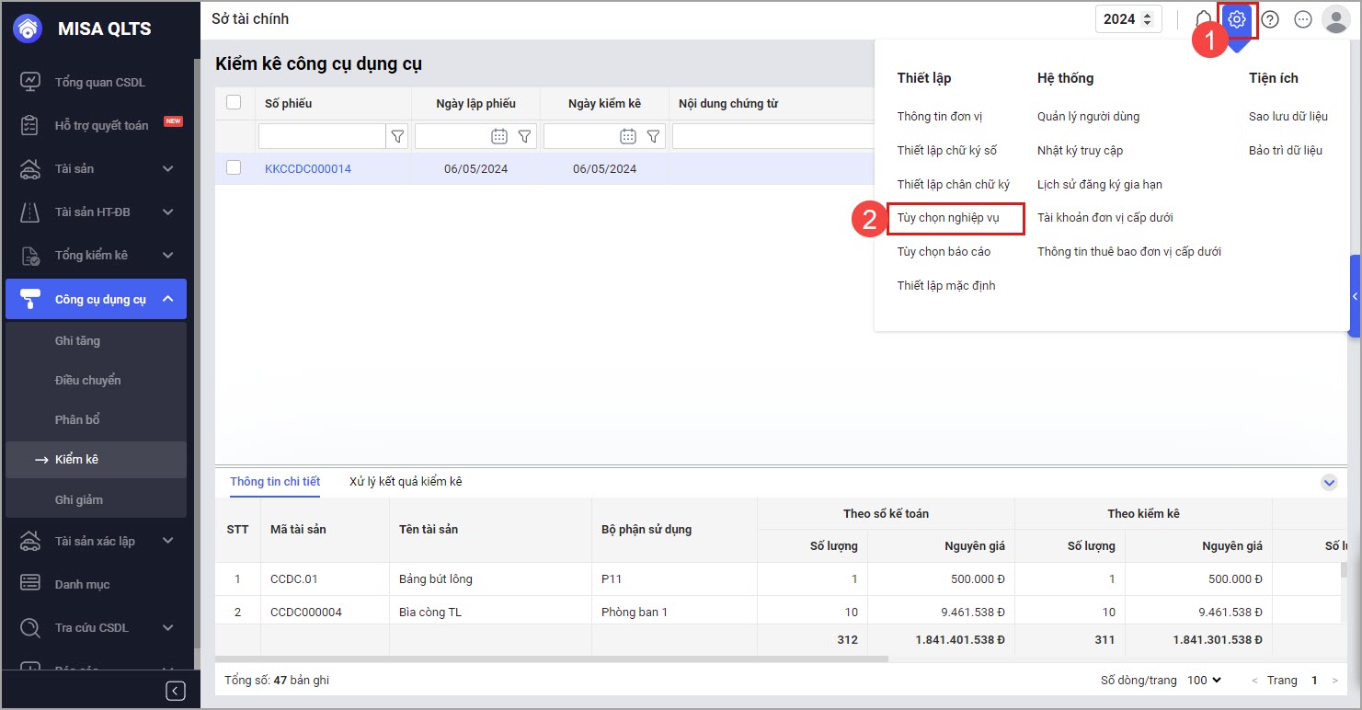Click the help question mark icon
Image resolution: width=1362 pixels, height=710 pixels.
click(x=1270, y=19)
